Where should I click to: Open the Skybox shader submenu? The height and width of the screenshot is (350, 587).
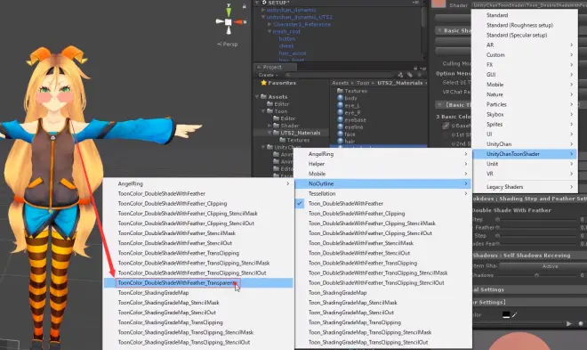(x=525, y=114)
